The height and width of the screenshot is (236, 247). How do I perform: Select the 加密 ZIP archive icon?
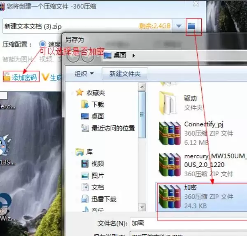(170, 196)
